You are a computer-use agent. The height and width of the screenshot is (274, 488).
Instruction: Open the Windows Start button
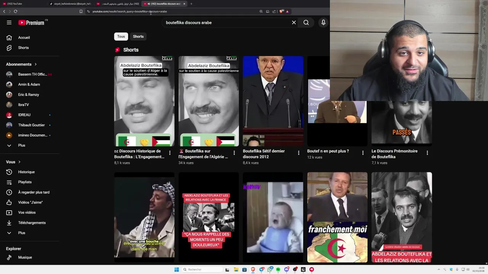coord(177,269)
